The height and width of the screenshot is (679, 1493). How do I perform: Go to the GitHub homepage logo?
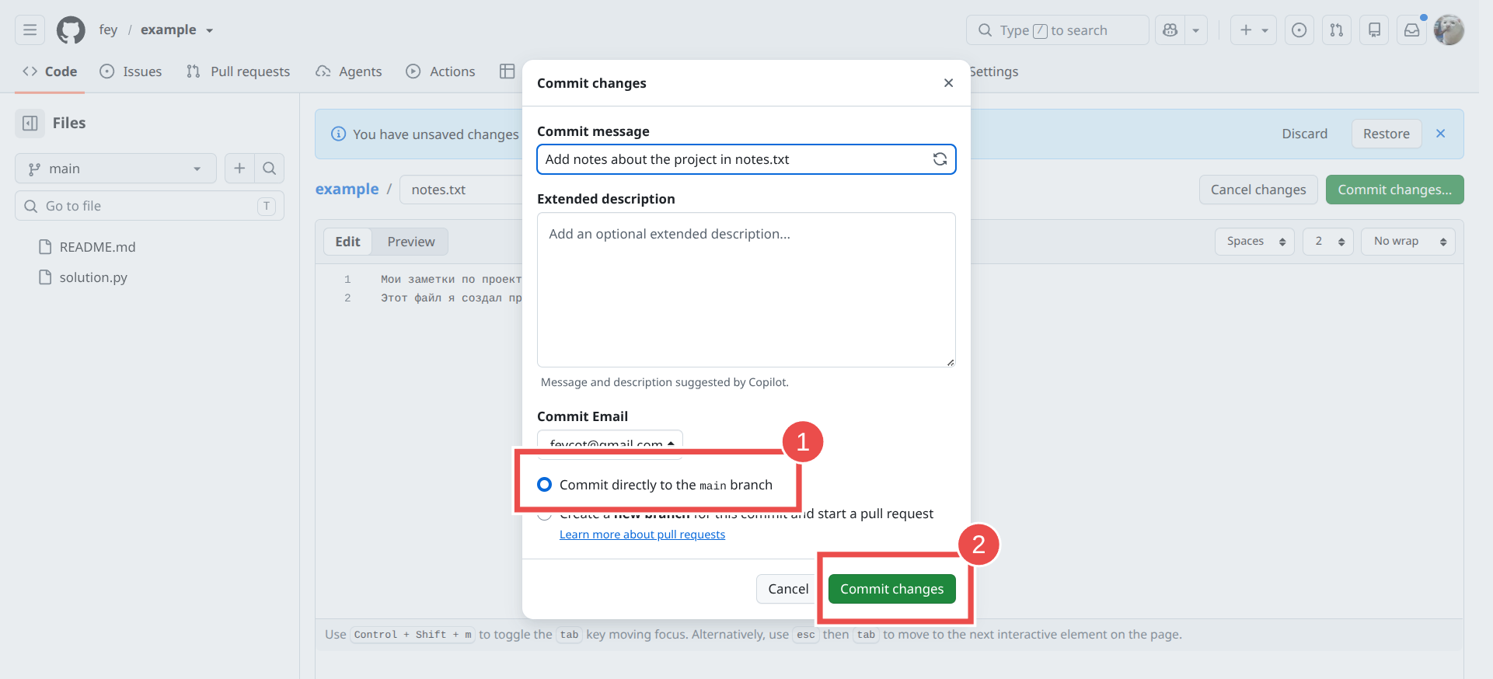point(71,30)
